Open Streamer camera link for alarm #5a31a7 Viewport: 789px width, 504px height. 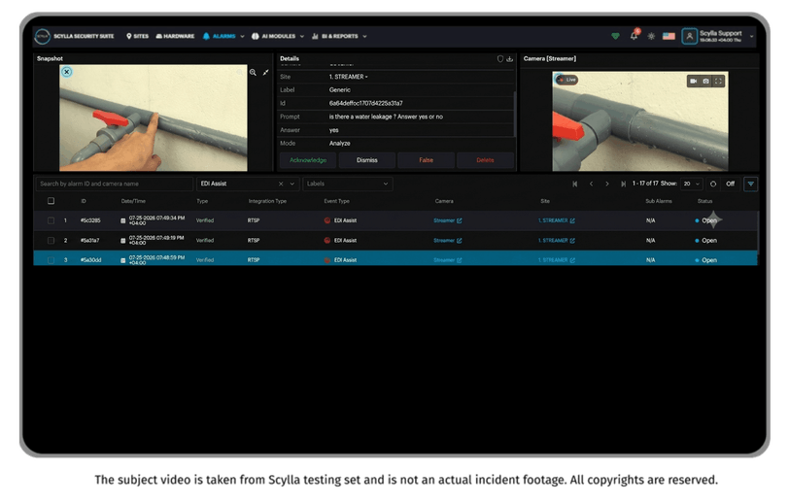coord(447,241)
